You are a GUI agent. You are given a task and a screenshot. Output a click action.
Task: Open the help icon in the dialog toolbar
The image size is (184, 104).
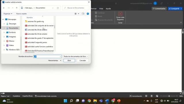coord(88,14)
